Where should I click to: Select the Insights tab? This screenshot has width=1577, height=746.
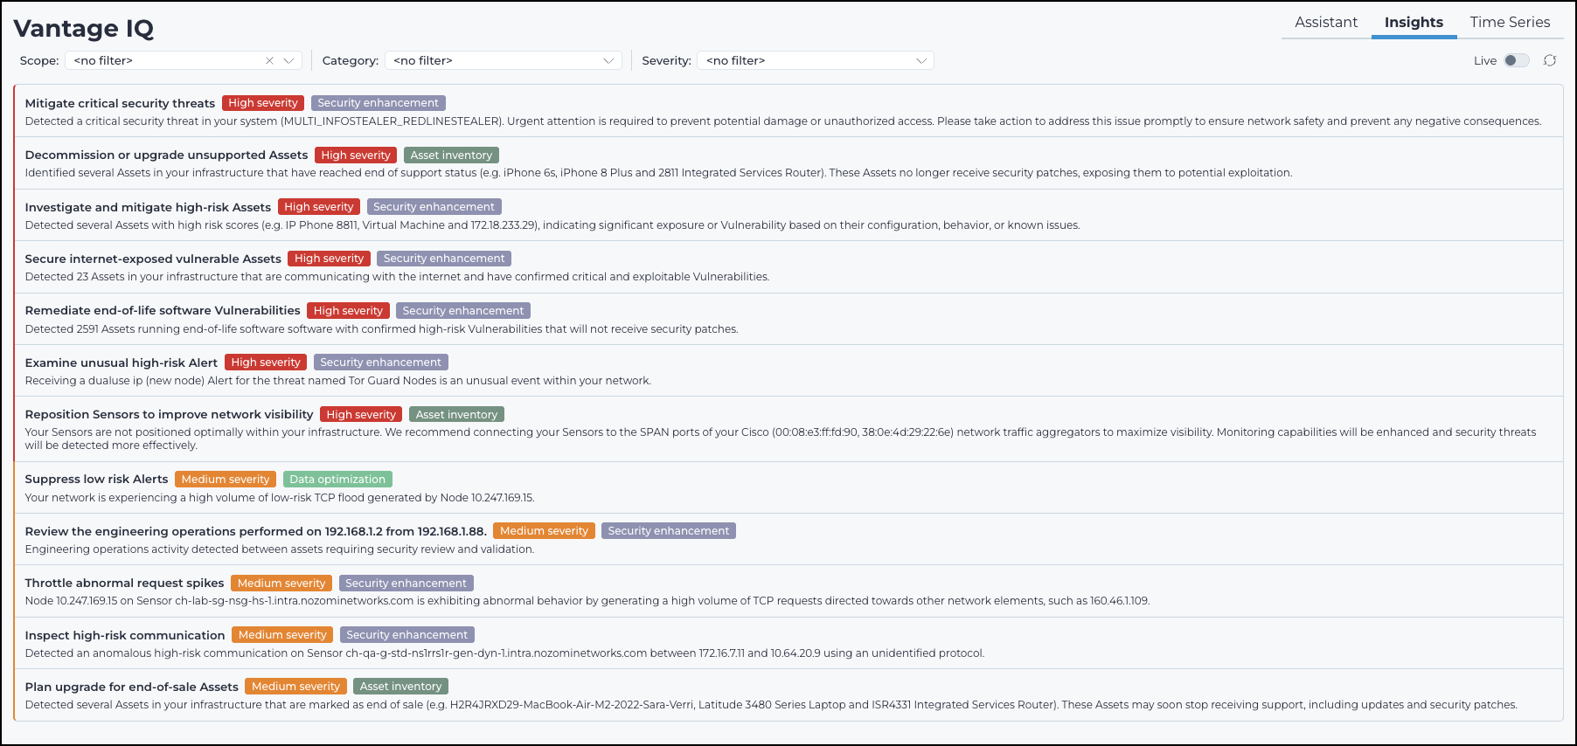tap(1413, 23)
